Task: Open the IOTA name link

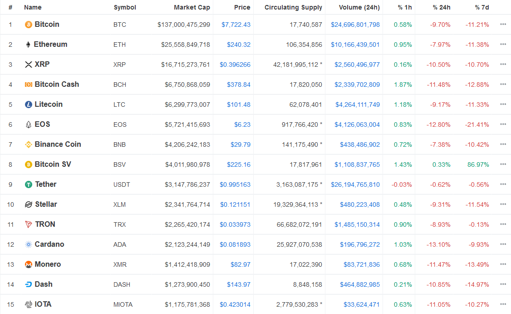Action: point(43,304)
